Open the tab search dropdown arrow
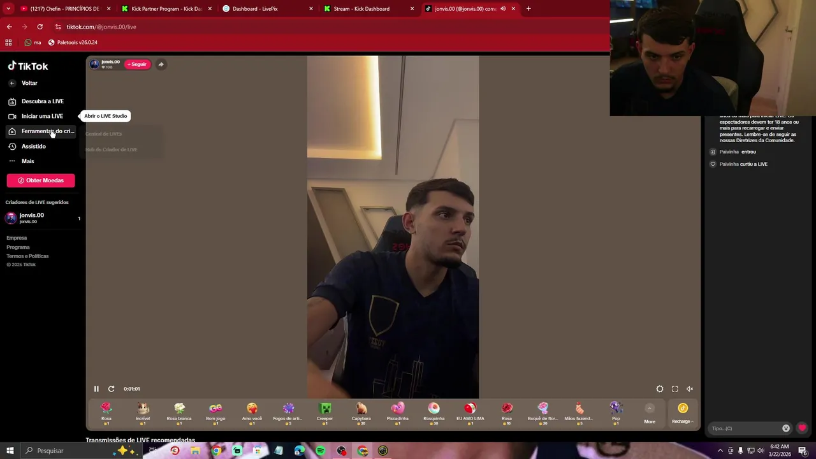This screenshot has width=816, height=459. tap(8, 9)
